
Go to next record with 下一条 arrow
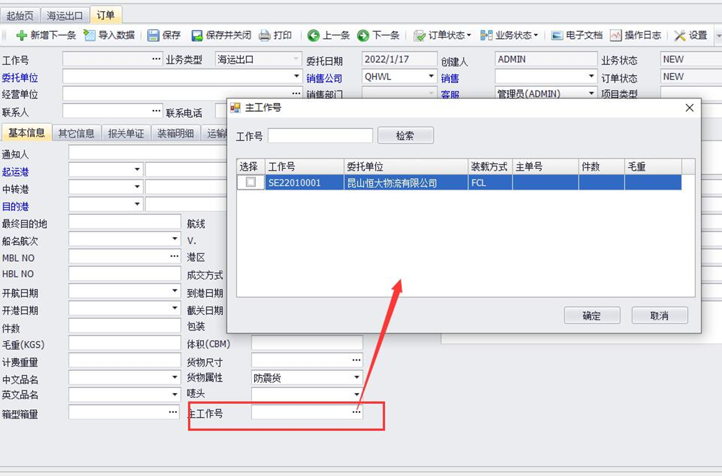[x=363, y=36]
